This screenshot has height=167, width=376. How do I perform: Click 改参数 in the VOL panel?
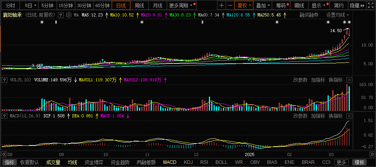300,80
